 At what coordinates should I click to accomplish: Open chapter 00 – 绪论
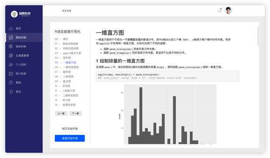(x=61, y=39)
